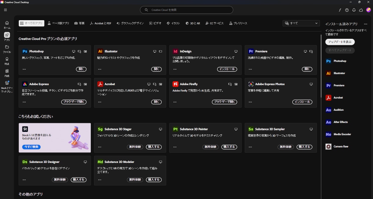Open the create sidebar icon
This screenshot has height=199, width=373.
click(7, 73)
